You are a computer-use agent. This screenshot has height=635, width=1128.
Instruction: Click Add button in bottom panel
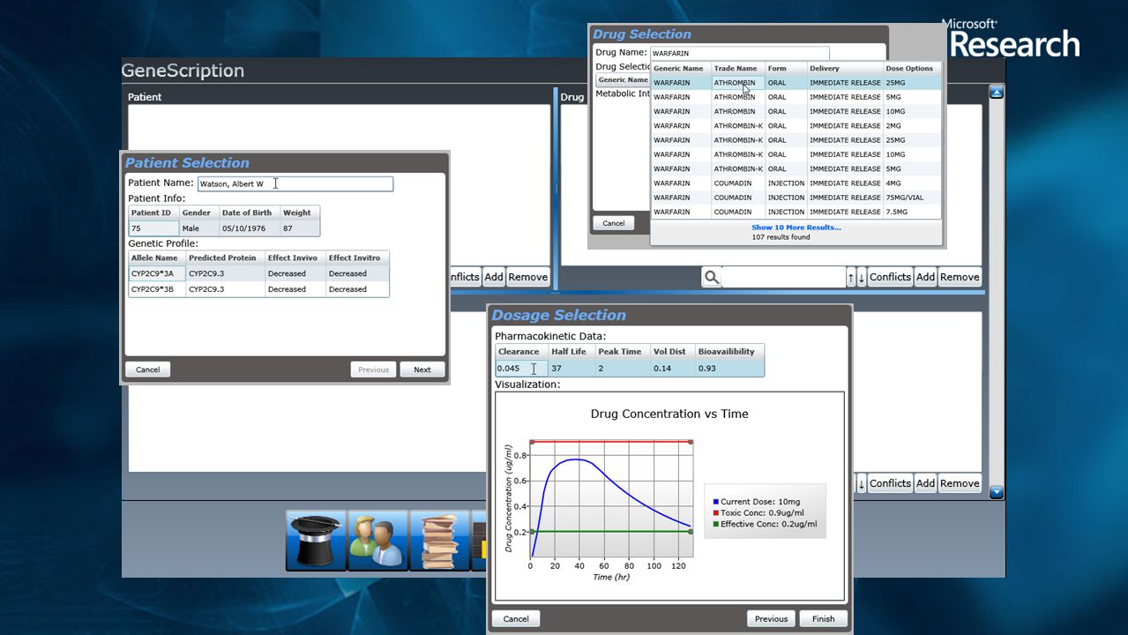[925, 483]
